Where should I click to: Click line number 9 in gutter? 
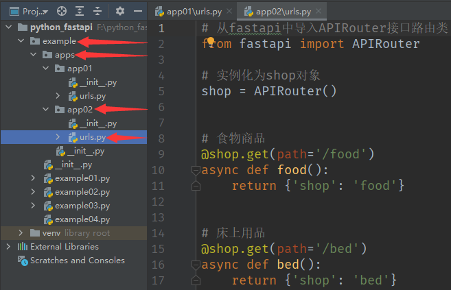[x=161, y=154]
